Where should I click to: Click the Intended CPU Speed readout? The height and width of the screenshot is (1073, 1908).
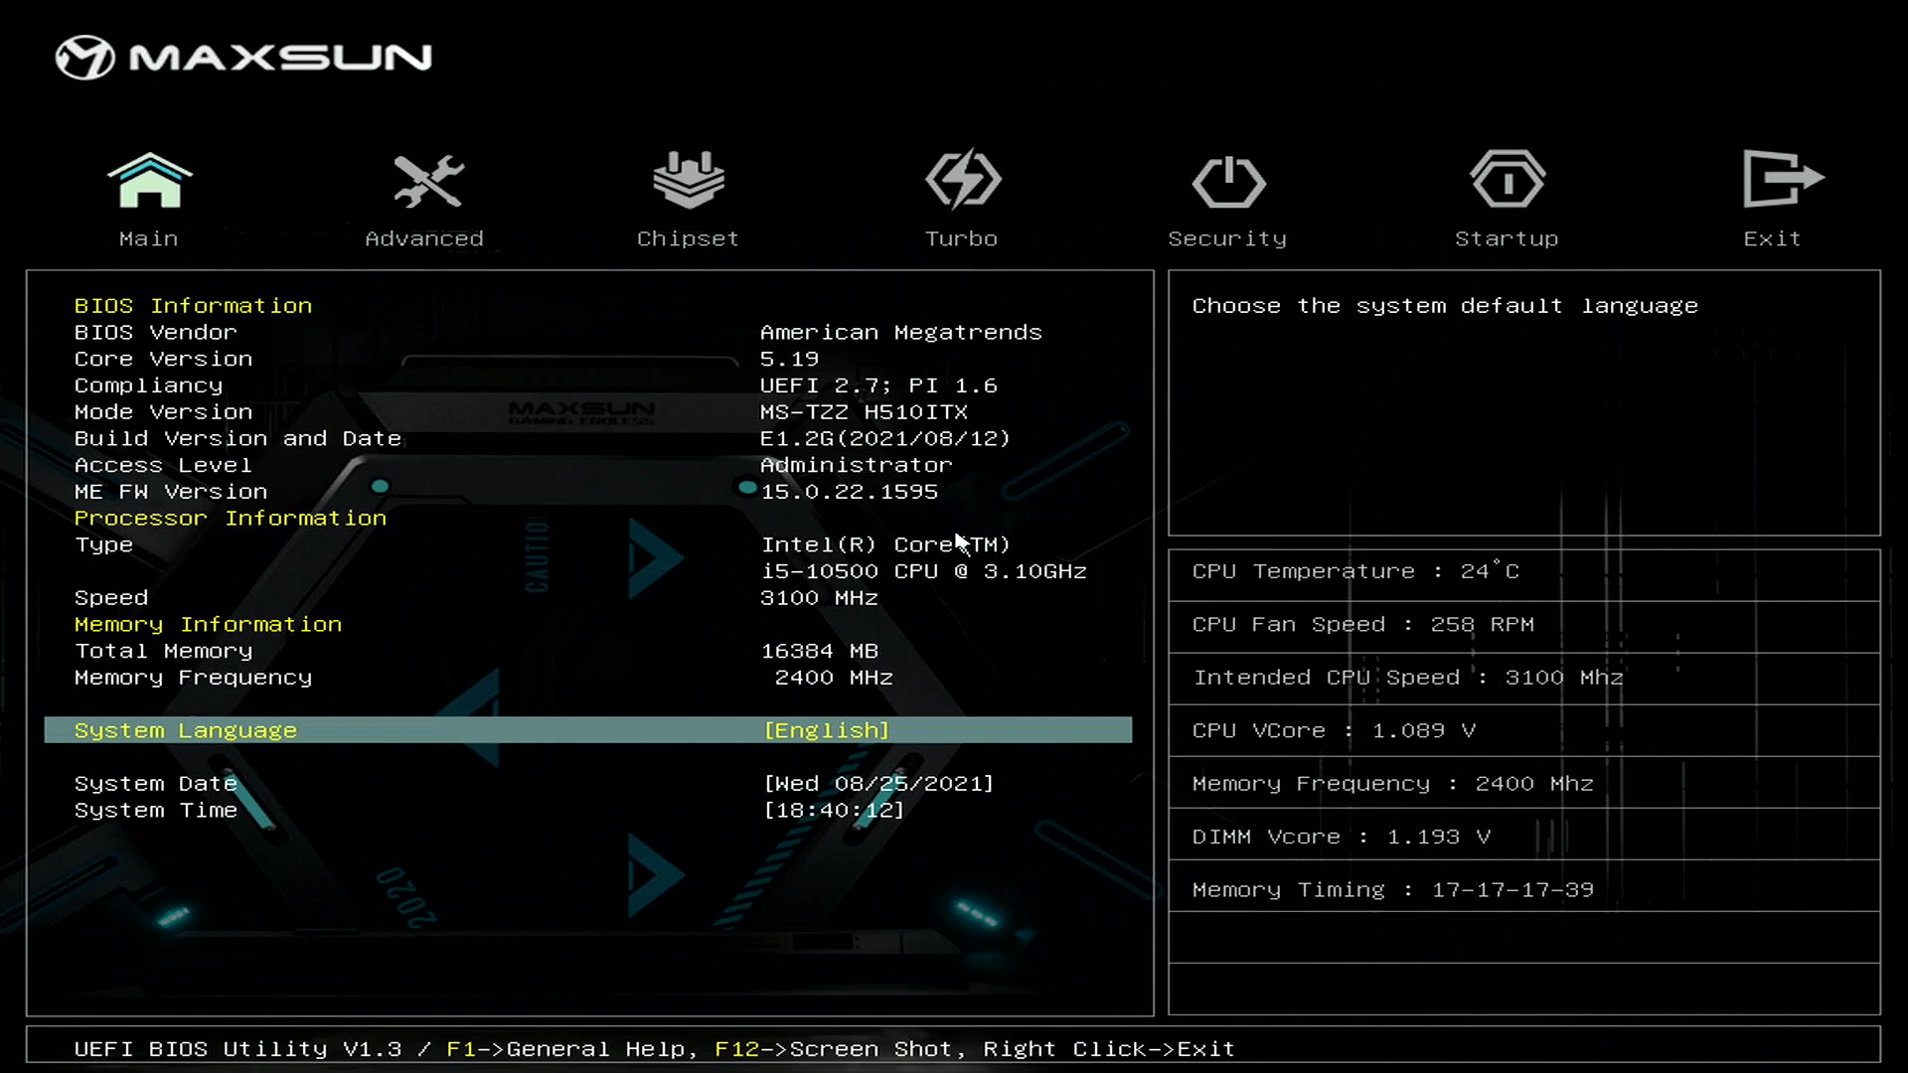(1408, 678)
